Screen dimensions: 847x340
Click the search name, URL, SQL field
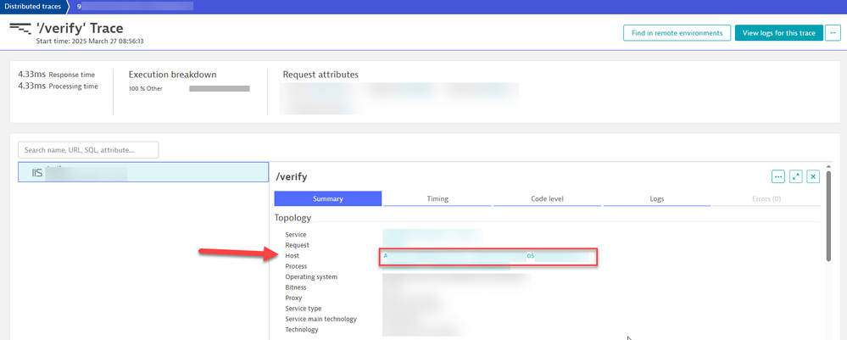tap(89, 150)
